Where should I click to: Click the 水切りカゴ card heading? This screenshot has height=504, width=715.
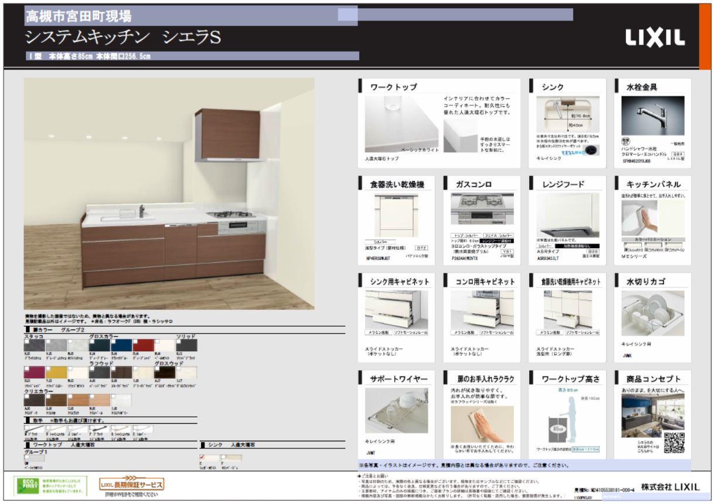click(645, 282)
